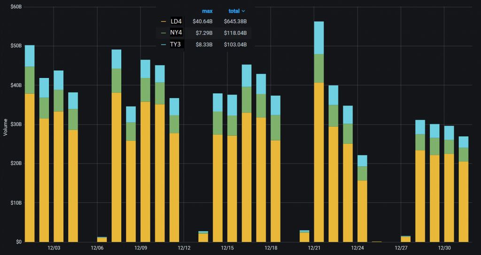Click the green segment of the tallest bar
Screen dimensions: 481x255
(x=319, y=69)
